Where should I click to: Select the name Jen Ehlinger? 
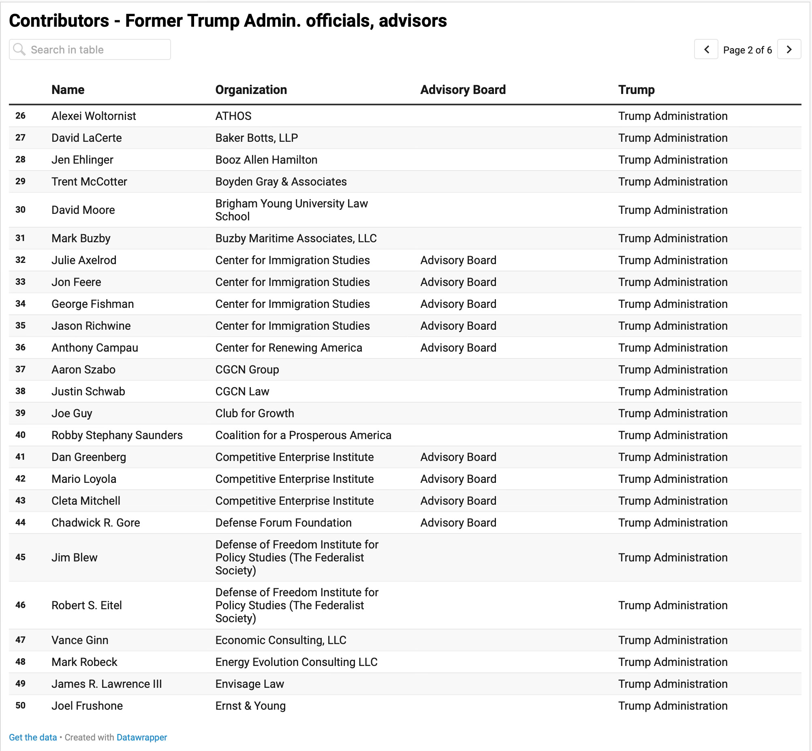pos(83,160)
